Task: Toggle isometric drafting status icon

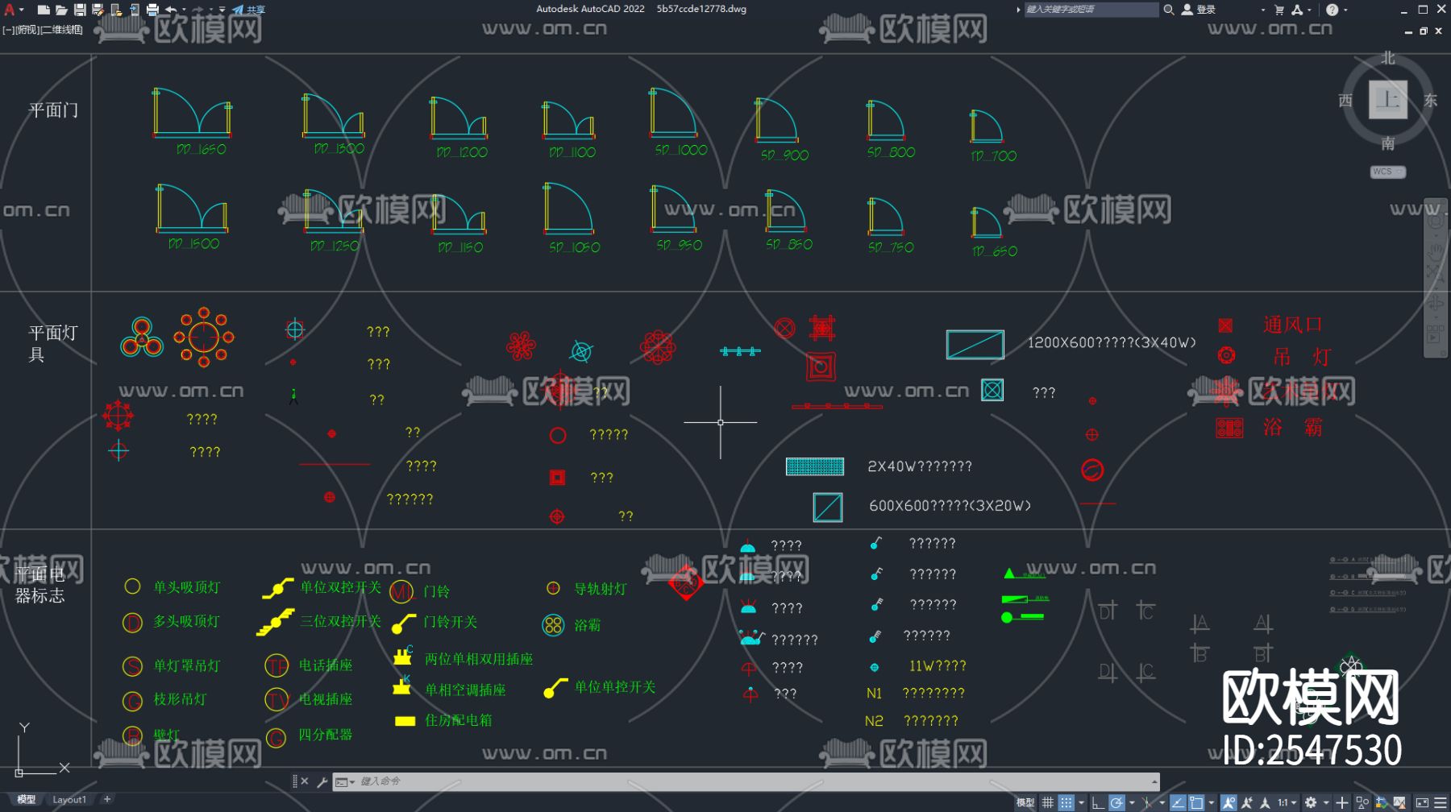Action: (1147, 802)
